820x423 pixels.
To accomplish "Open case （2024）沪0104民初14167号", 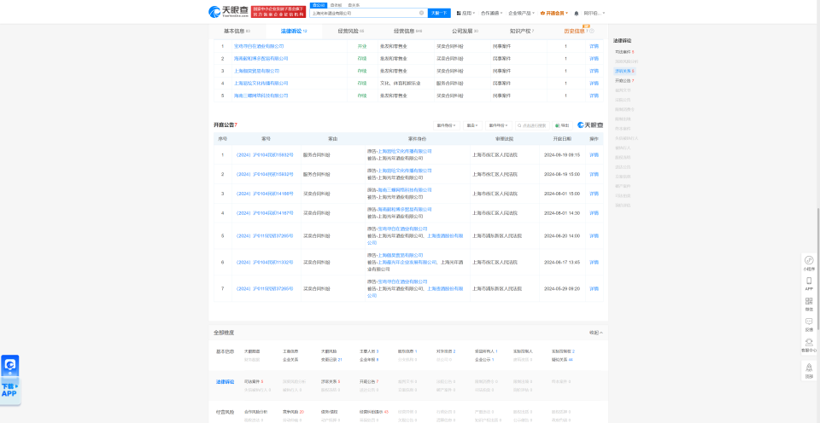I will coord(264,213).
